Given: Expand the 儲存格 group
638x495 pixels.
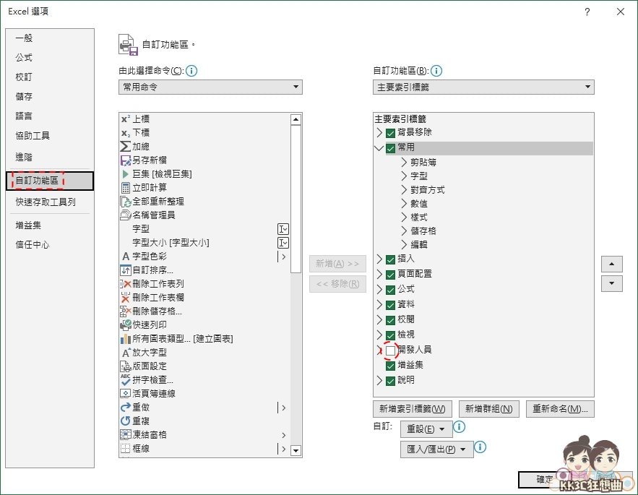Looking at the screenshot, I should point(404,231).
